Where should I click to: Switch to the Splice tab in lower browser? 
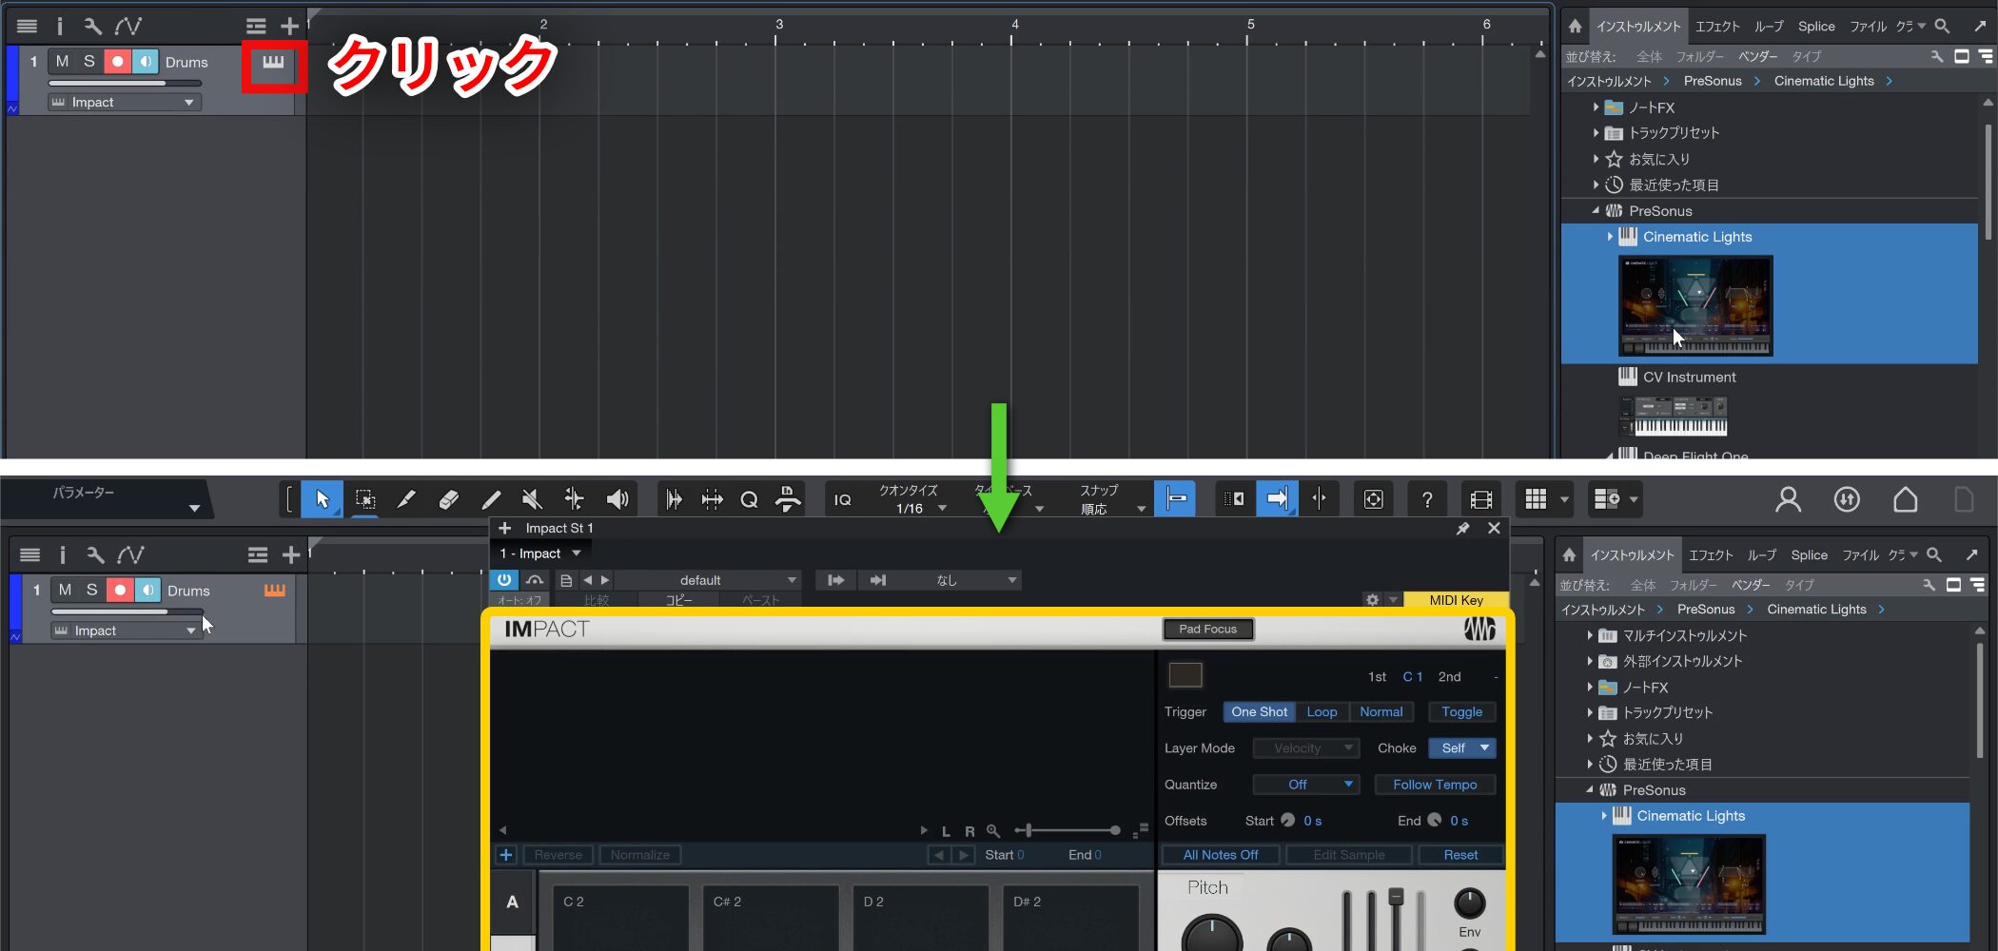point(1809,555)
